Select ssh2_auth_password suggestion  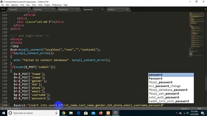[x=171, y=97]
